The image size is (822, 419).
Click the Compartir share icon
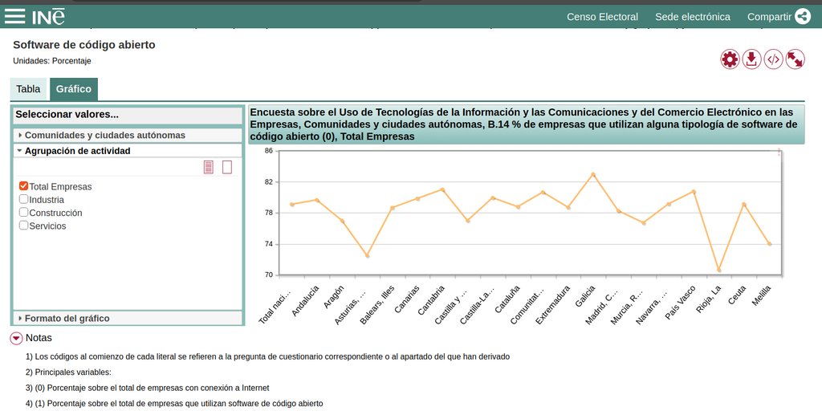coord(803,16)
